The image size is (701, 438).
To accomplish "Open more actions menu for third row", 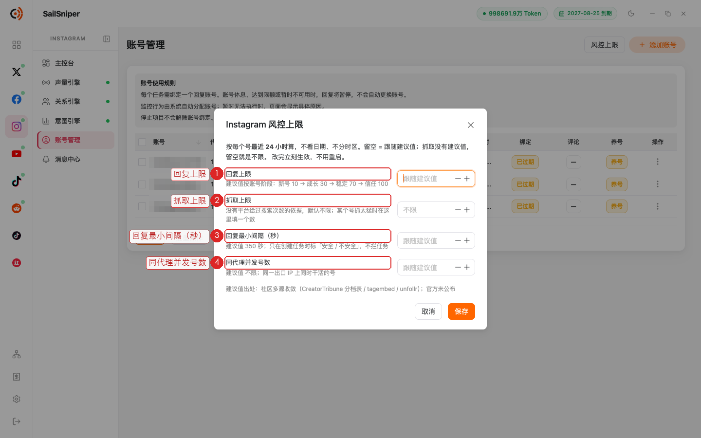I will point(658,206).
